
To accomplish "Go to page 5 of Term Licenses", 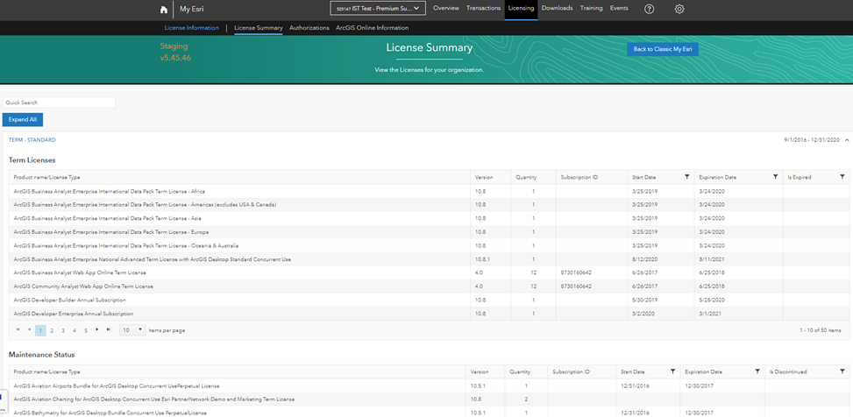I will [86, 330].
